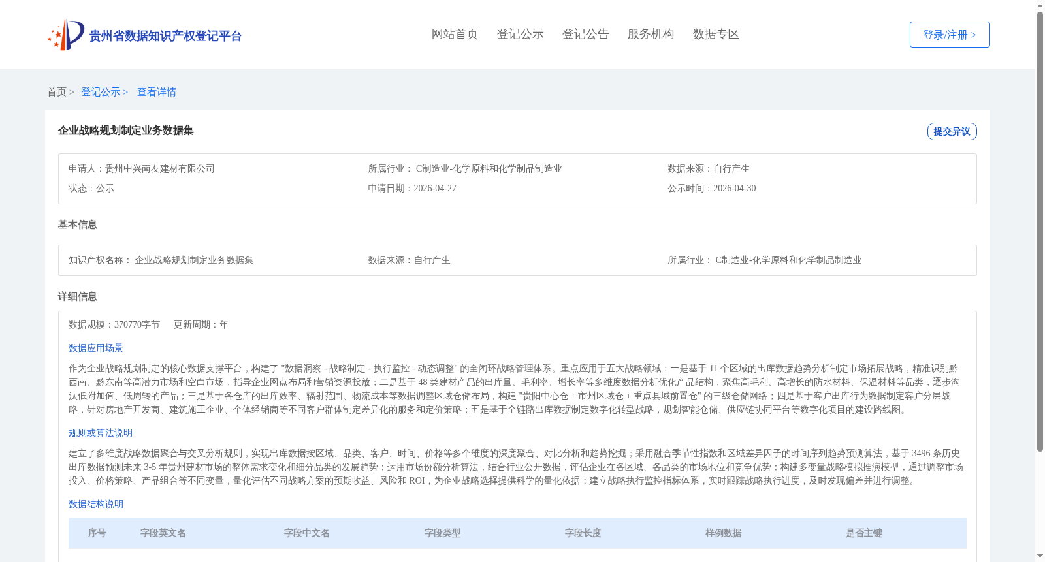Click 序号 table column header
Viewport: 1045px width, 562px height.
pos(97,533)
